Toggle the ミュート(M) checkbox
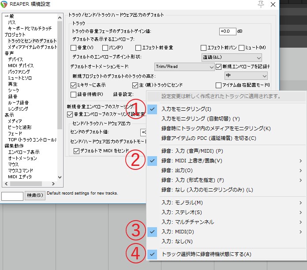Viewport: 307px width, 270px height. click(241, 48)
